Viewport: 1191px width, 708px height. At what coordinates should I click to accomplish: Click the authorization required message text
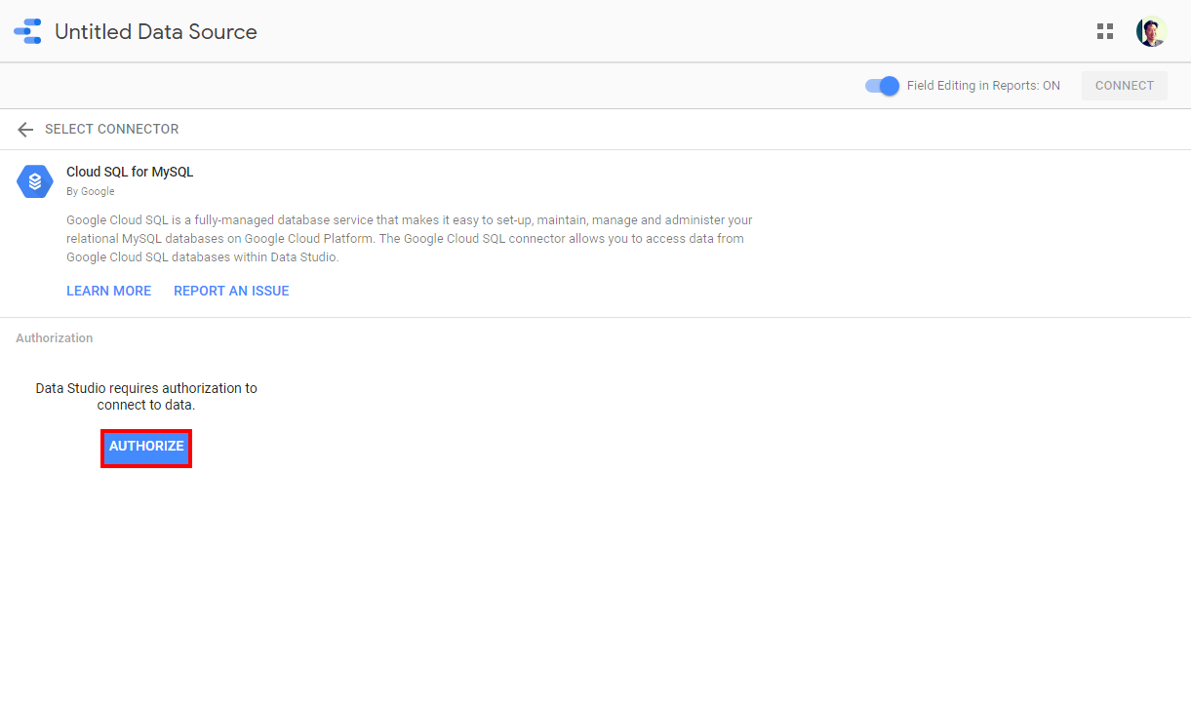[146, 396]
